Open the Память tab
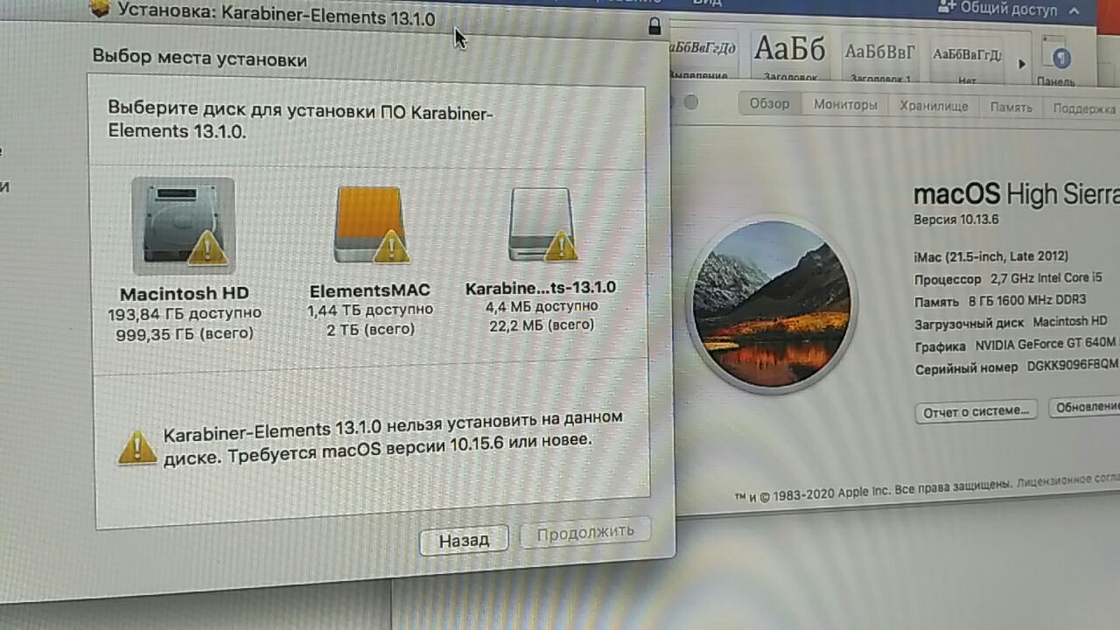Viewport: 1120px width, 630px height. (1011, 108)
